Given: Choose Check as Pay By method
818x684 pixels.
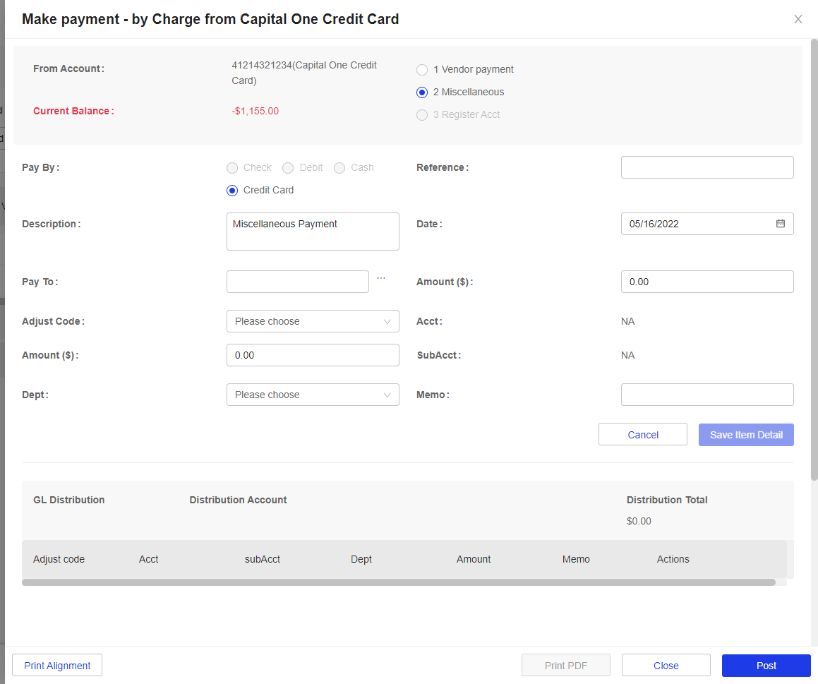Looking at the screenshot, I should [x=232, y=168].
